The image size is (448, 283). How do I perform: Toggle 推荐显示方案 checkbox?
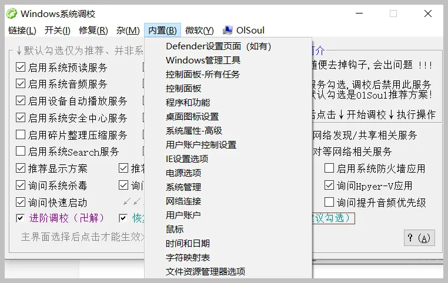pos(21,169)
